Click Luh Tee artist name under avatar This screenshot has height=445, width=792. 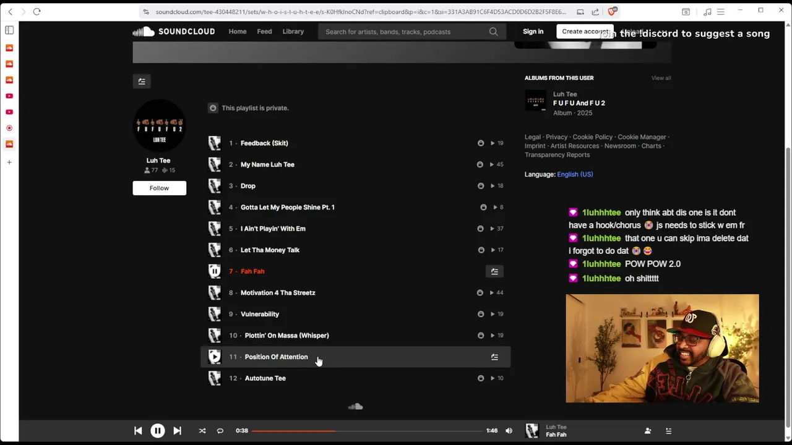pyautogui.click(x=158, y=161)
